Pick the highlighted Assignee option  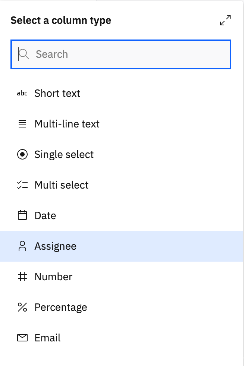[55, 246]
